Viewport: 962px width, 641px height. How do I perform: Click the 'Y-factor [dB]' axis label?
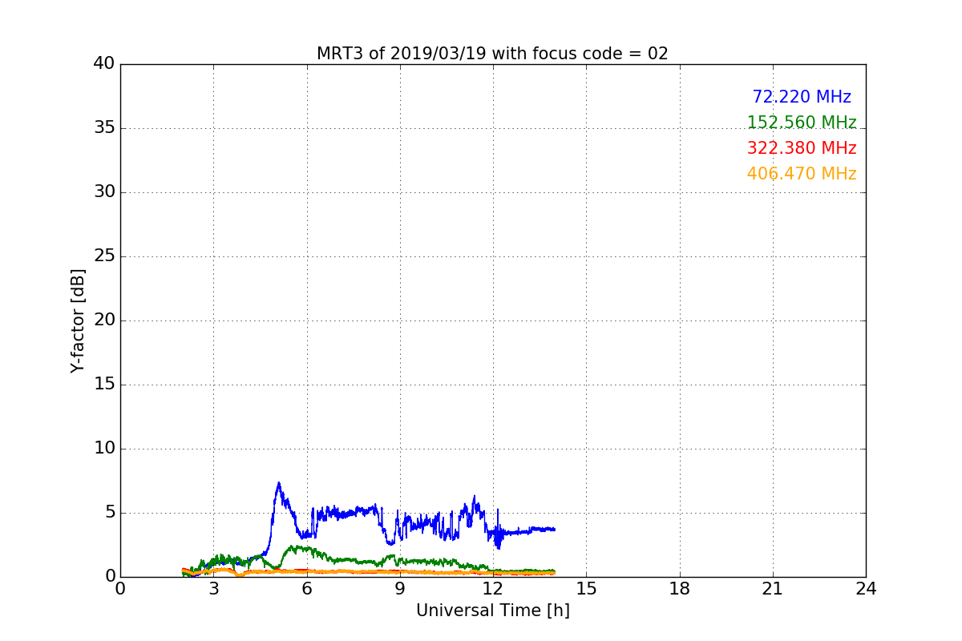pos(77,320)
